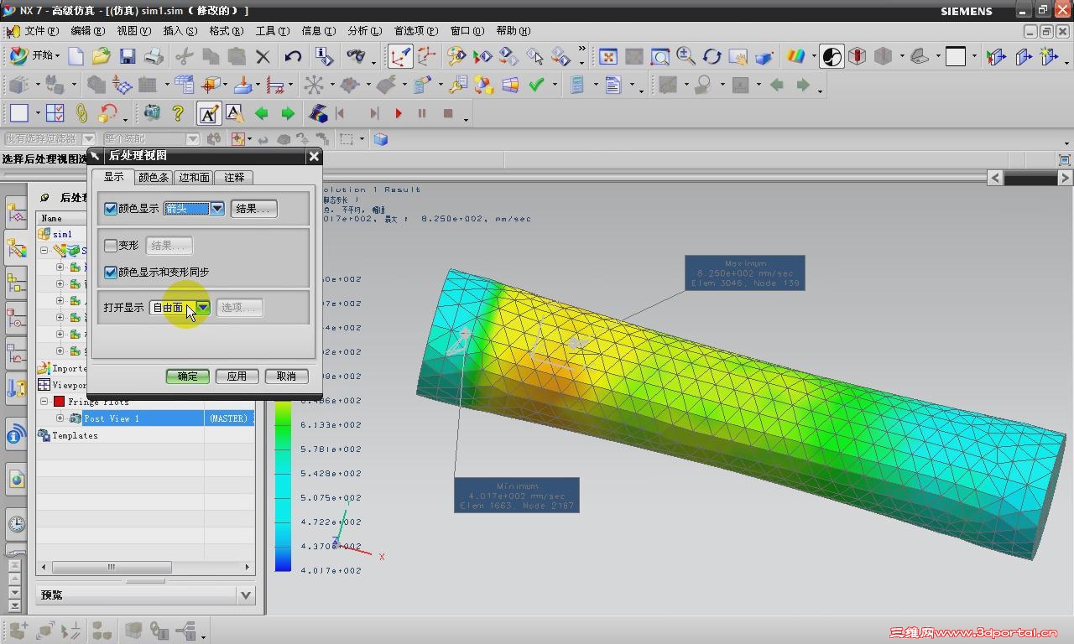The height and width of the screenshot is (644, 1074).
Task: Create a new file with the blank page icon
Action: click(76, 56)
